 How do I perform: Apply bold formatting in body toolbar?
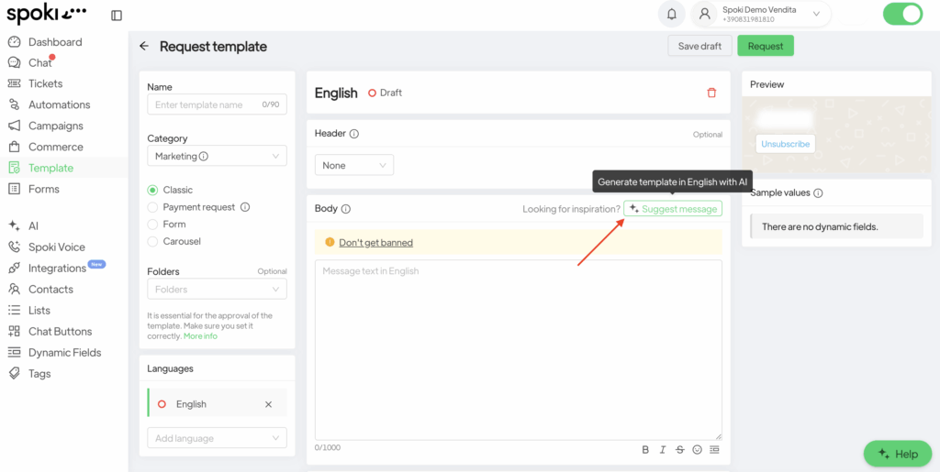point(645,449)
